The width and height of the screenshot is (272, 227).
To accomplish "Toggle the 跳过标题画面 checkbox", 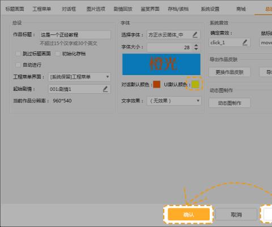I will point(18,54).
